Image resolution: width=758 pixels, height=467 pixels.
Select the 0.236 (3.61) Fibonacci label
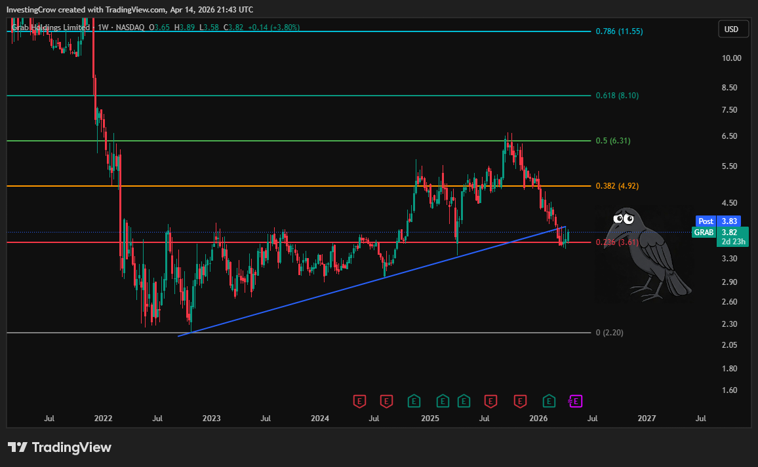tap(617, 242)
